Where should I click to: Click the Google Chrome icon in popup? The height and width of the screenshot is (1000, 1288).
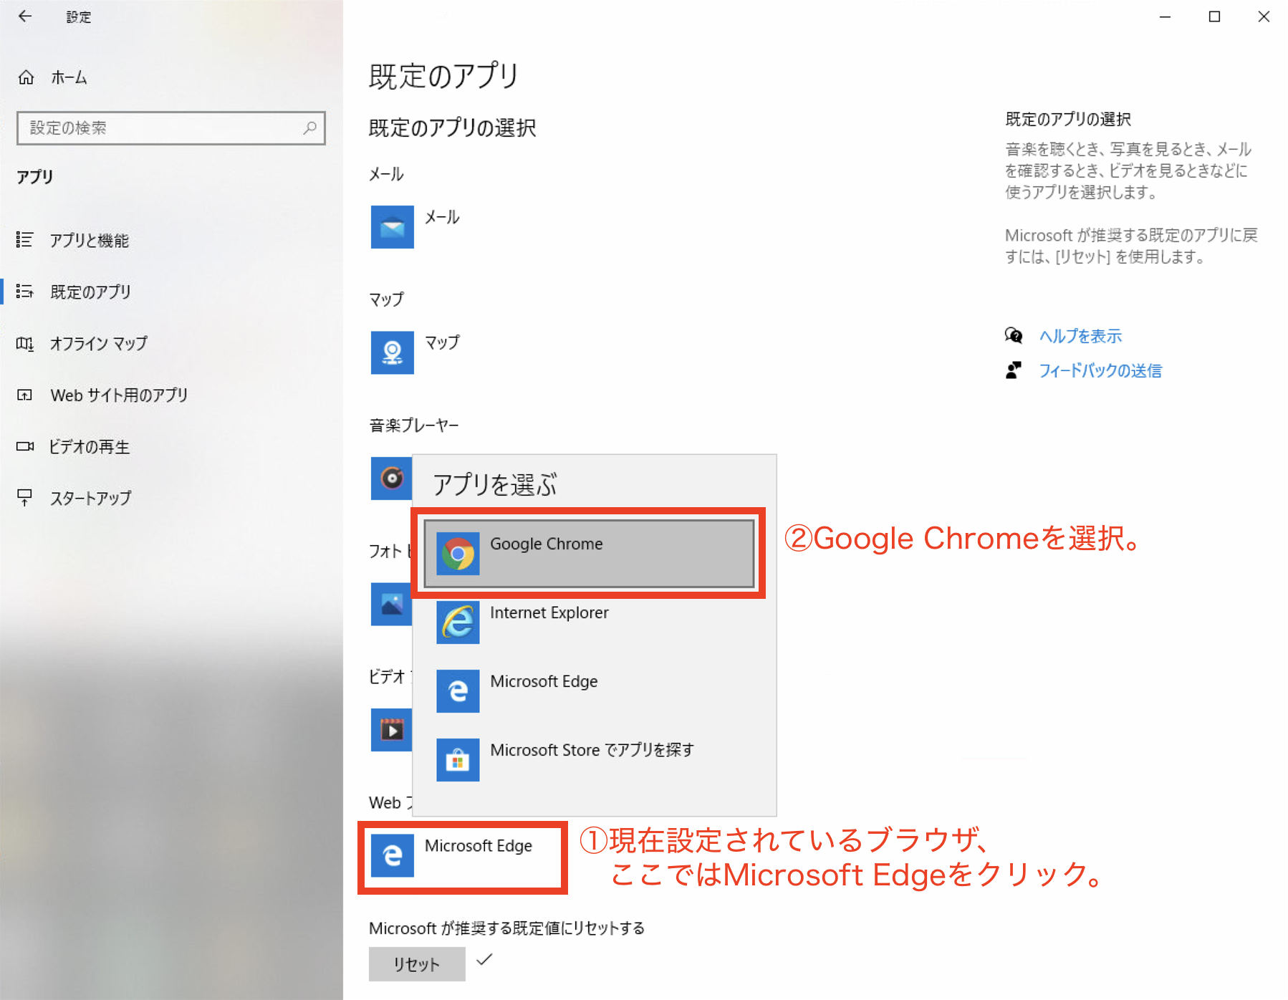458,554
